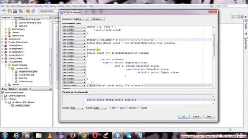The image size is (248, 139).
Task: Open Google Chrome from taskbar
Action: 84,136
